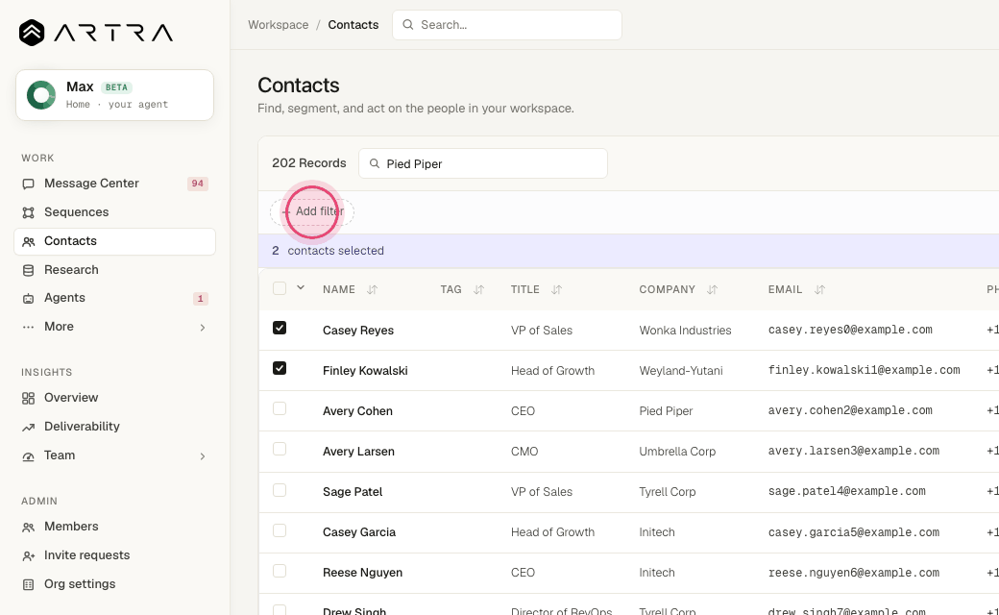Image resolution: width=999 pixels, height=615 pixels.
Task: Check Avery Larsen row checkbox
Action: click(280, 450)
